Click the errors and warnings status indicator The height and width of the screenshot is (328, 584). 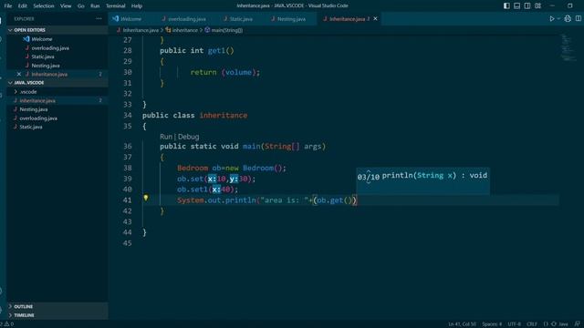pos(7,324)
